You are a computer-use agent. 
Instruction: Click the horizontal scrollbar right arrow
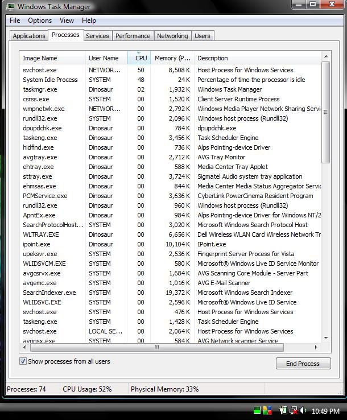(x=316, y=347)
